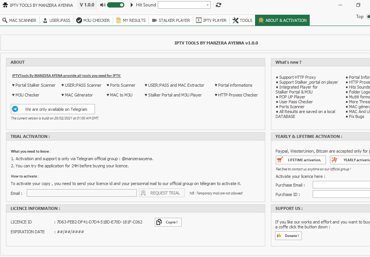Viewport: 370px width, 257px height.
Task: Open the STALKER PLAYER tab
Action: pos(171,20)
